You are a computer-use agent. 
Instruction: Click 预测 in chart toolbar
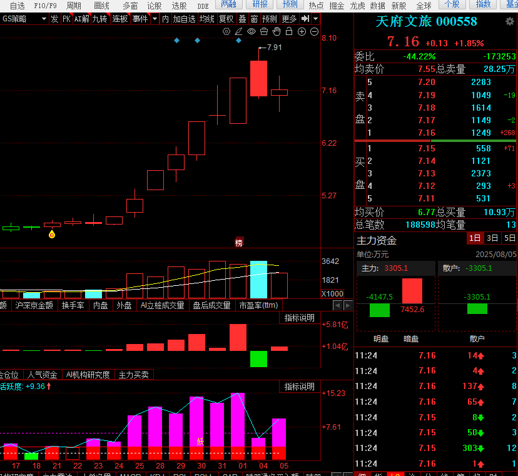pos(269,19)
